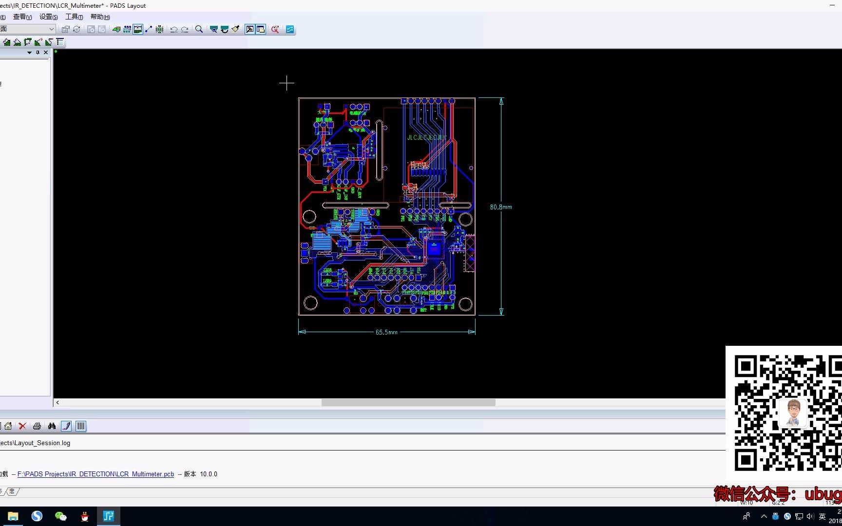Click the Redraw screen icon
The width and height of the screenshot is (842, 526).
(x=224, y=29)
